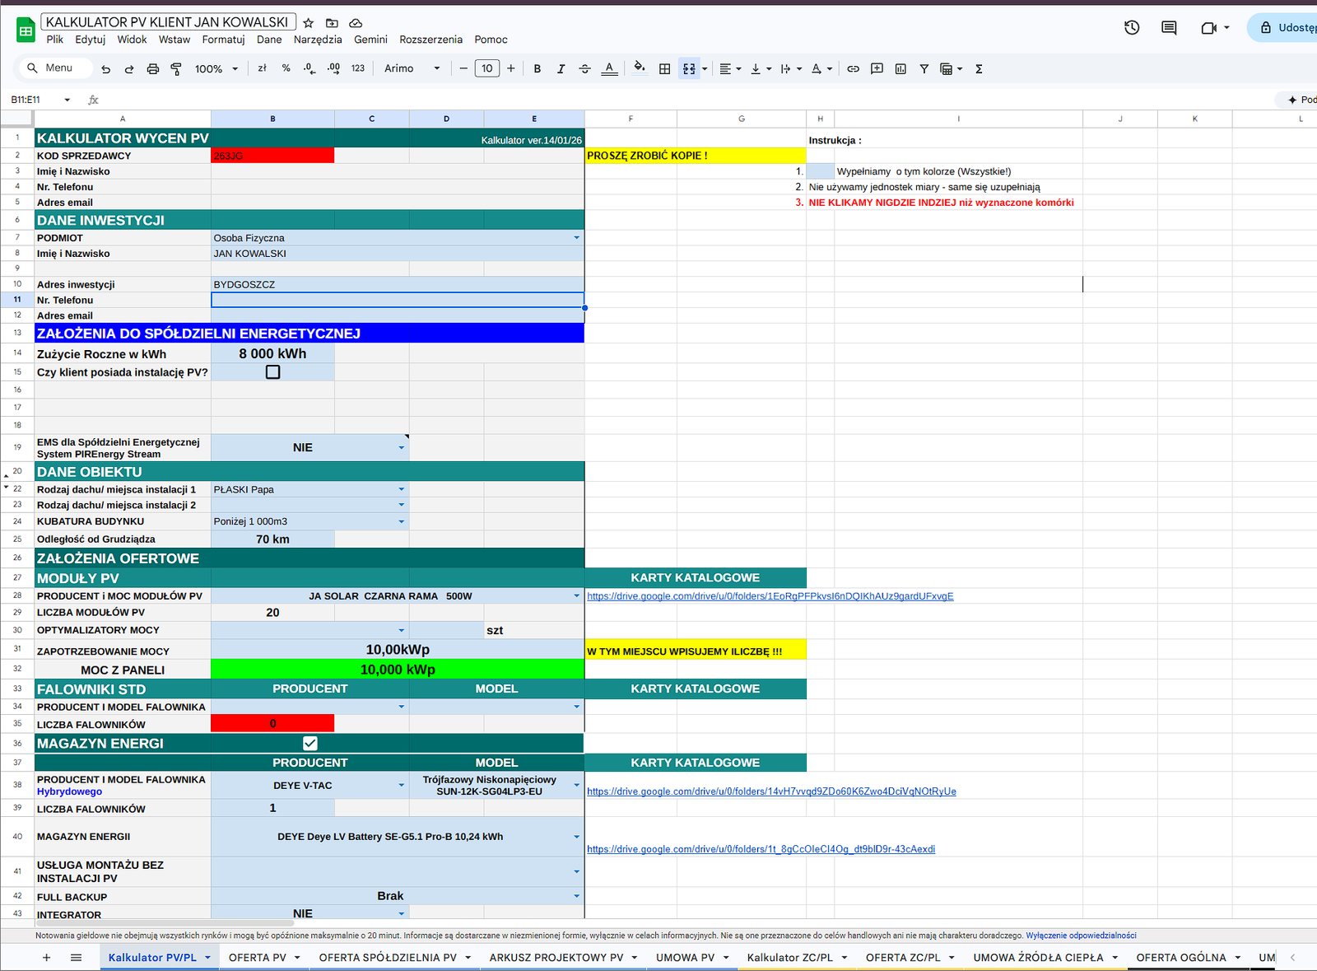Uncheck the MAGAZYN ENERGI checkbox
Image resolution: width=1317 pixels, height=971 pixels.
(x=309, y=743)
